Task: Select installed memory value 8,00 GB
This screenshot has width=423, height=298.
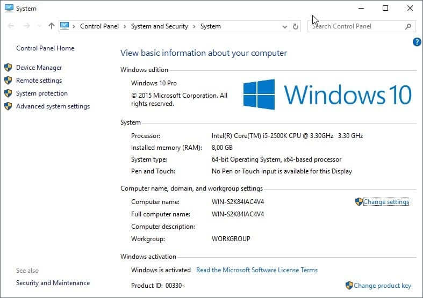Action: click(222, 148)
